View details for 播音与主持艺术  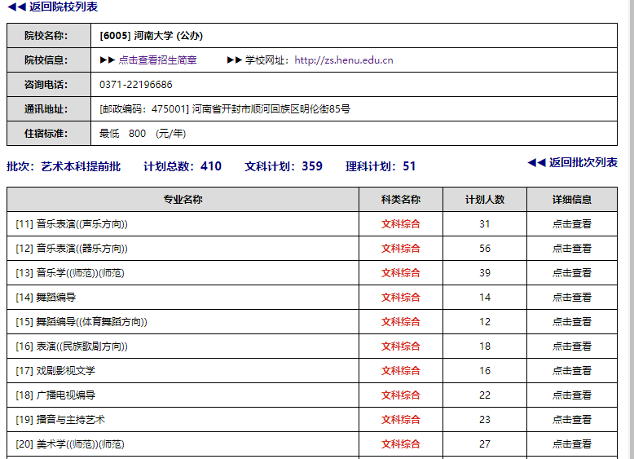click(x=571, y=420)
